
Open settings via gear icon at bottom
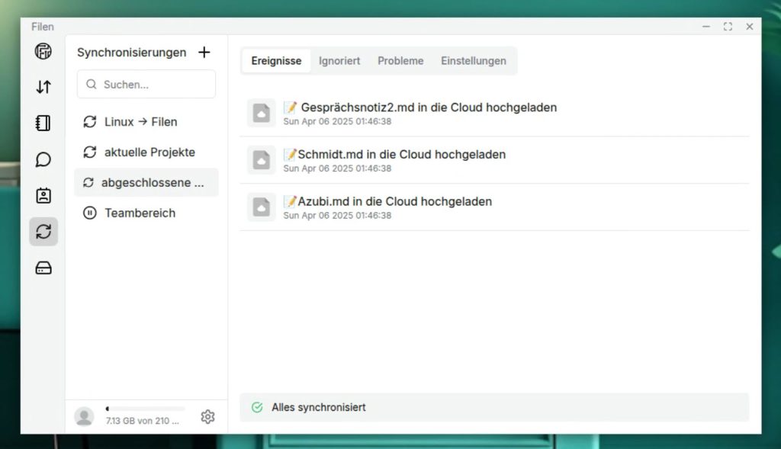[x=207, y=416]
